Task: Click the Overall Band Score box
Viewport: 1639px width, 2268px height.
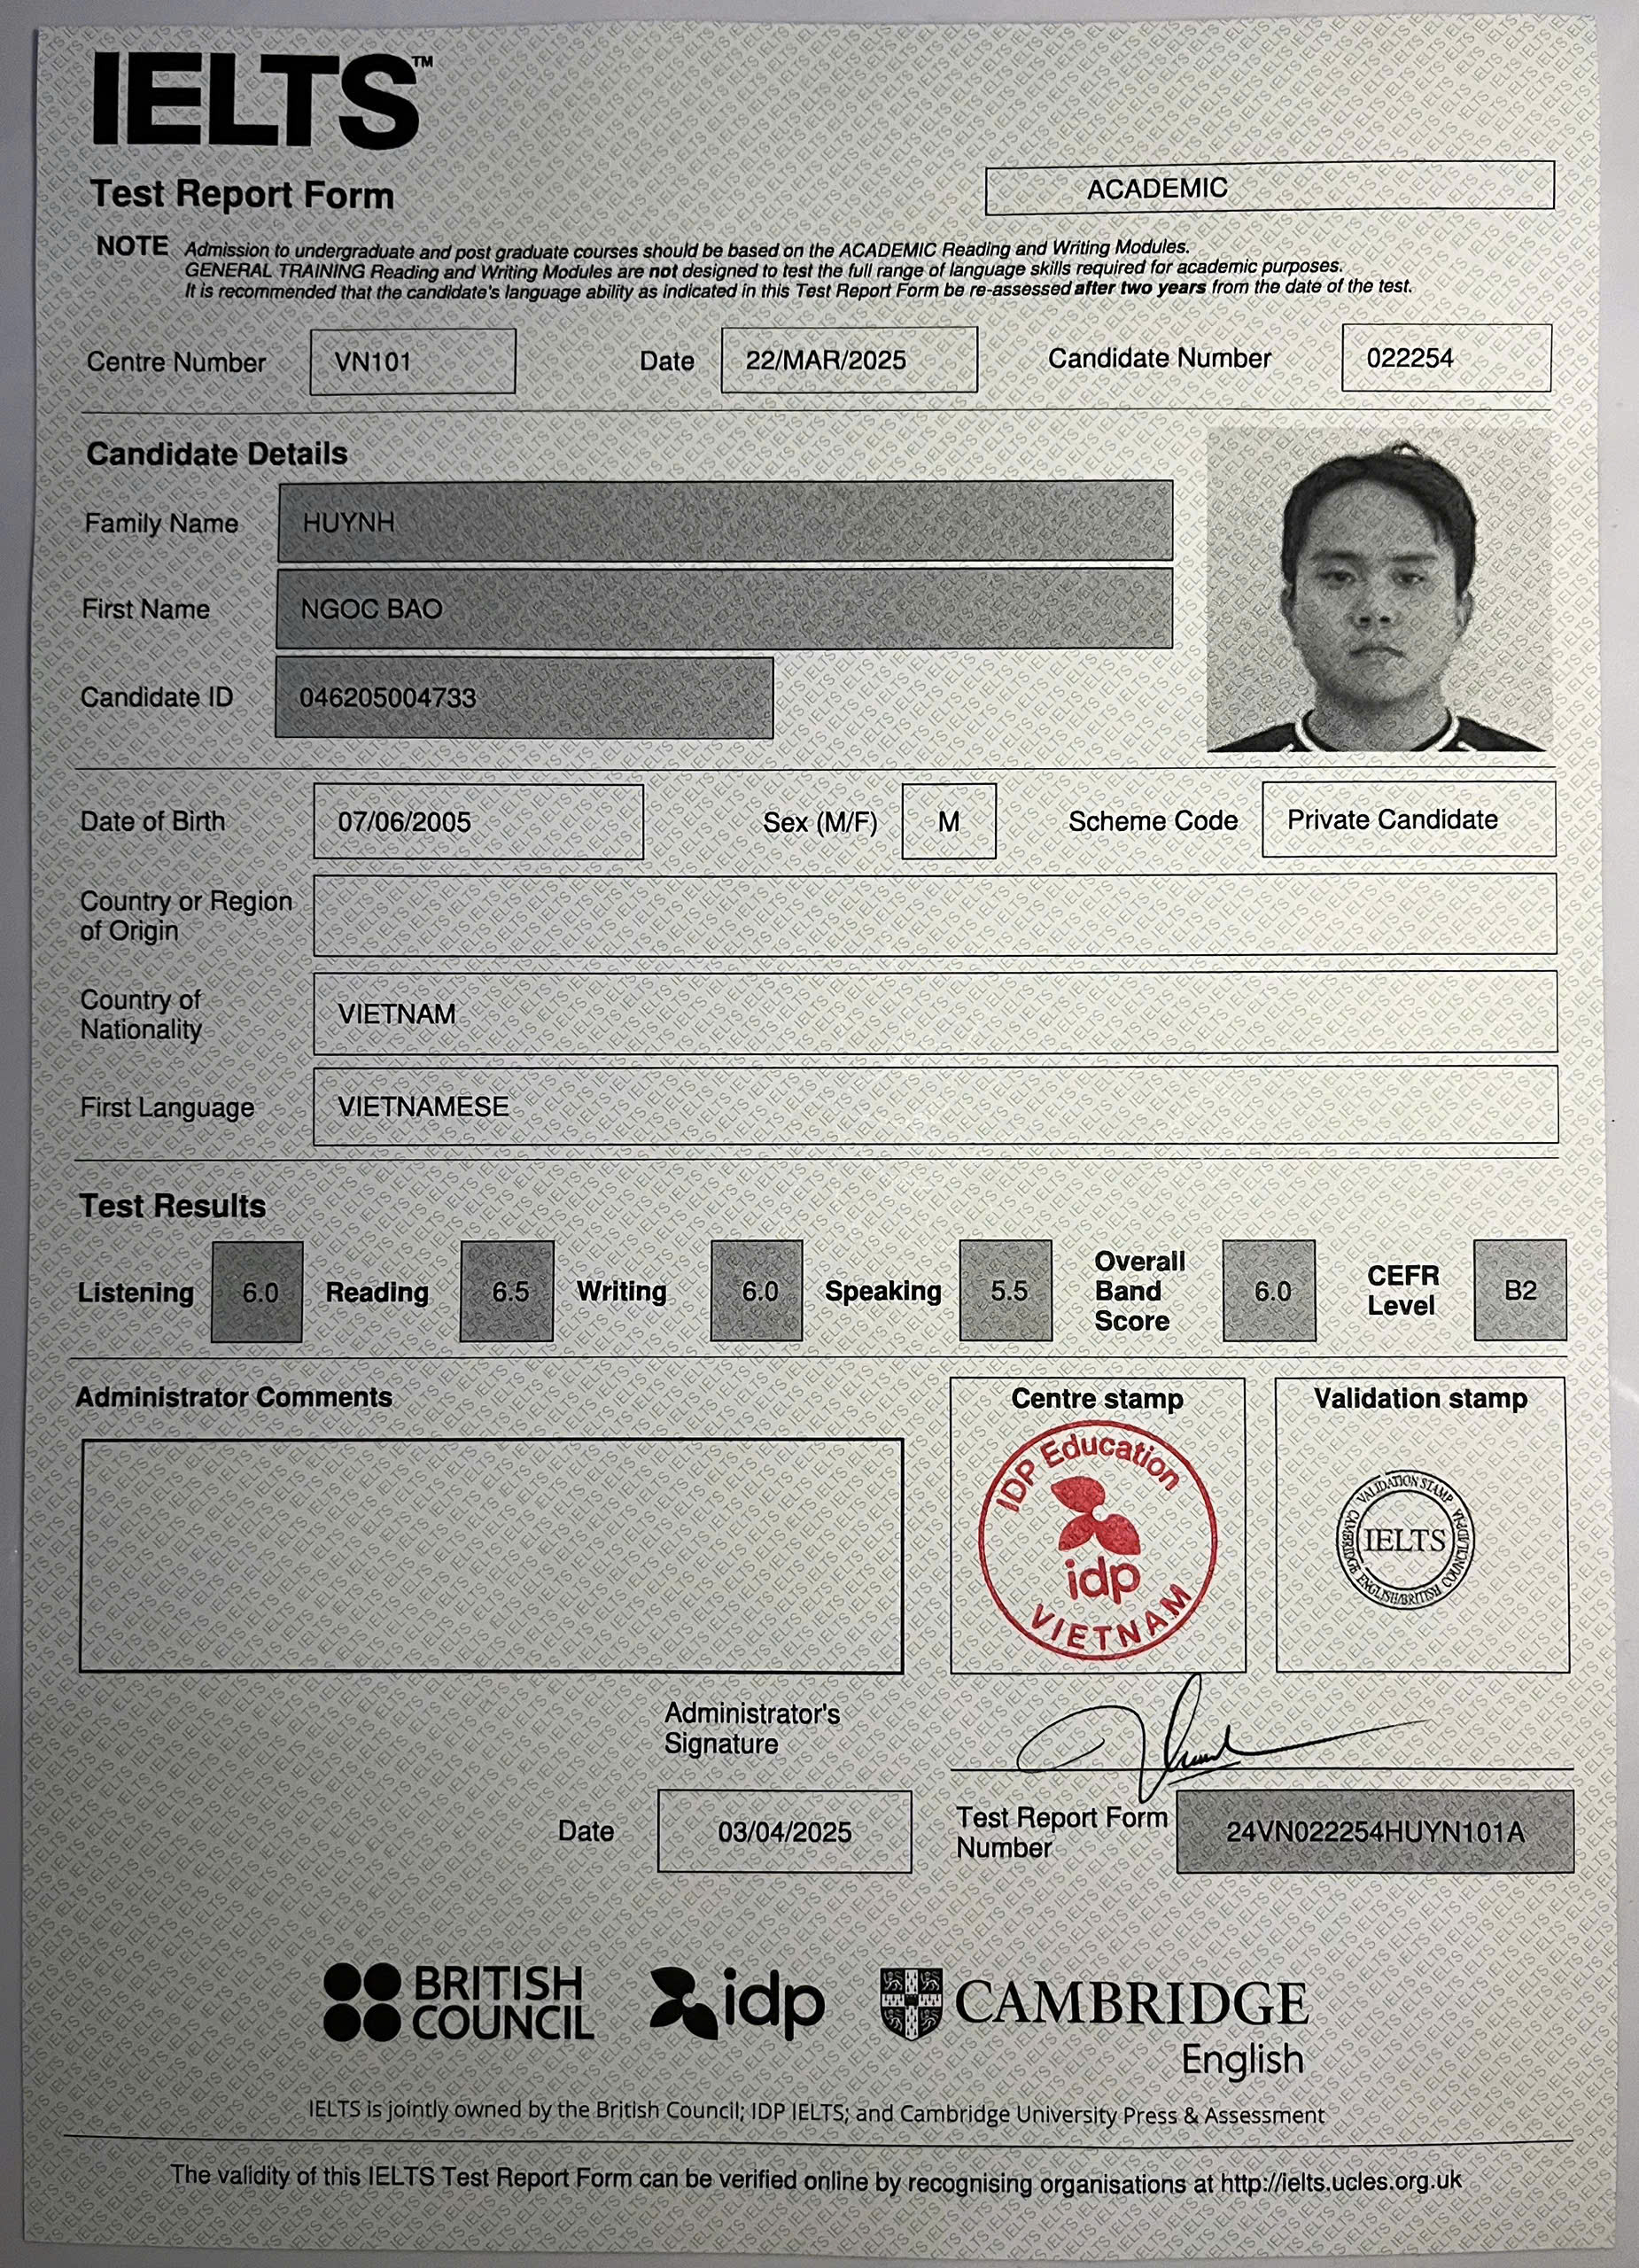Action: coord(1268,1291)
